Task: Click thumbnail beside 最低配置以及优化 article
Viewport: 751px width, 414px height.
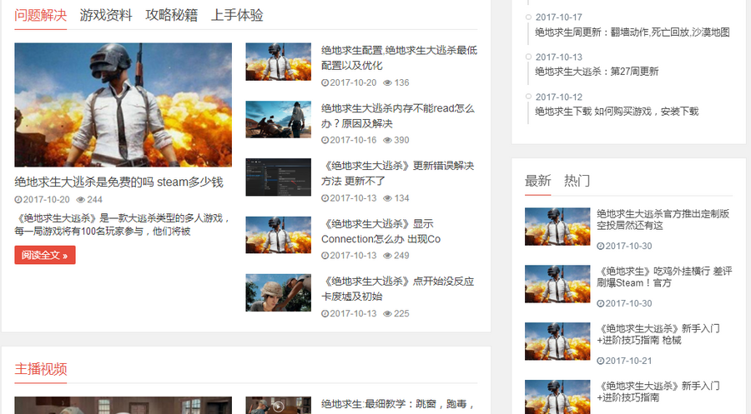Action: click(278, 62)
